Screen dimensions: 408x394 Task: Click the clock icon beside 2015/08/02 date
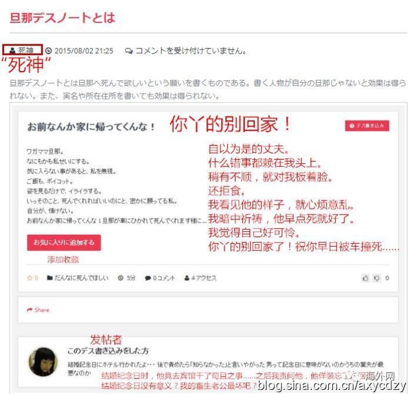(48, 50)
